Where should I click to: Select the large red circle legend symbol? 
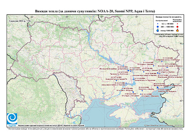tap(177, 27)
